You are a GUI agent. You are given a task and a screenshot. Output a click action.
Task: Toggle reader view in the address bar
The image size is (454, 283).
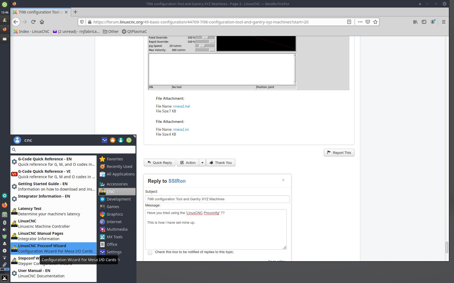[349, 22]
